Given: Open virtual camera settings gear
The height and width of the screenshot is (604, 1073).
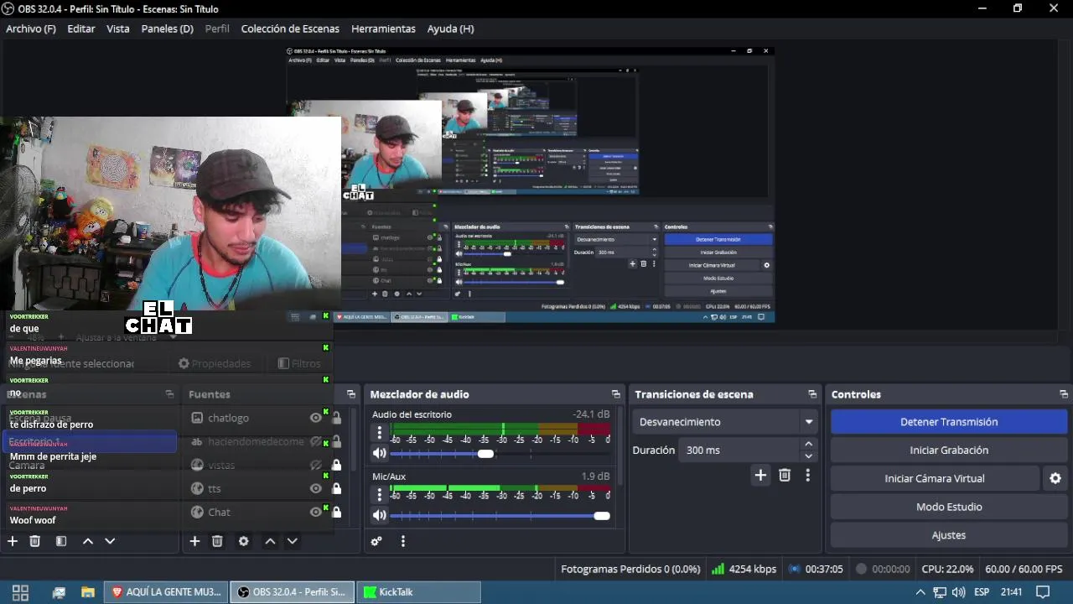Looking at the screenshot, I should (x=1055, y=478).
